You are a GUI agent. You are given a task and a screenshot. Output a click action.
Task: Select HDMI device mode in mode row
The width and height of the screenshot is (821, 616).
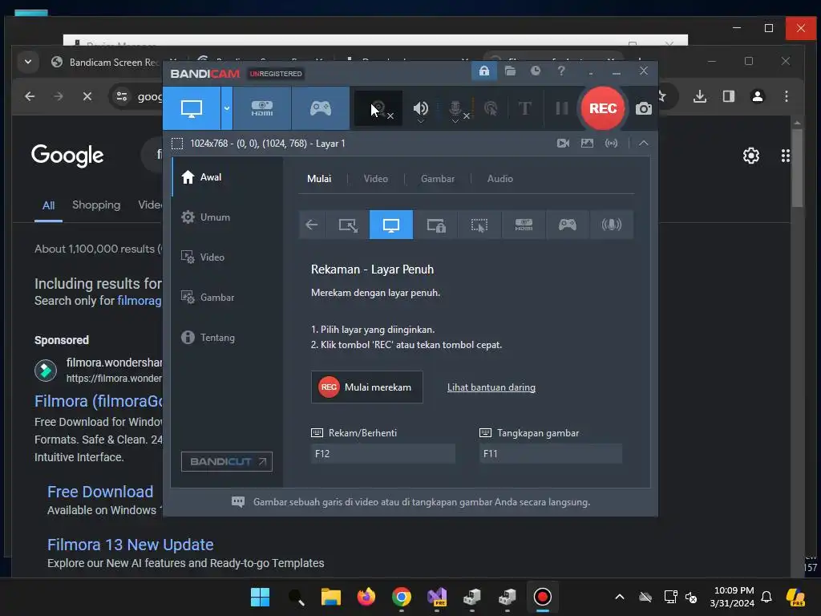[x=524, y=225]
